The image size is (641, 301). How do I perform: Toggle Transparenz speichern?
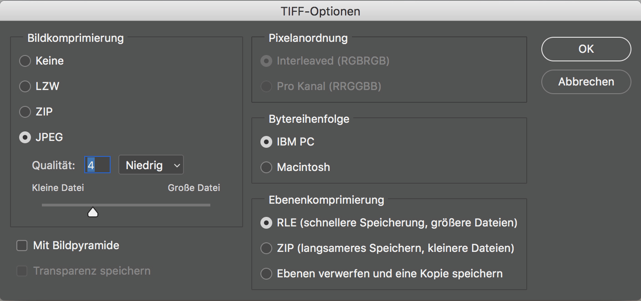[21, 271]
